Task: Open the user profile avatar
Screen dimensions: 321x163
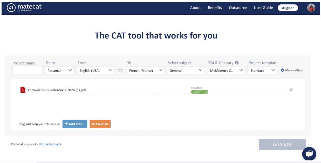Action: pos(311,8)
